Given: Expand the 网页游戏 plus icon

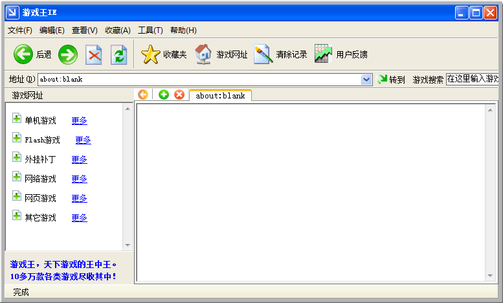Looking at the screenshot, I should coord(17,196).
